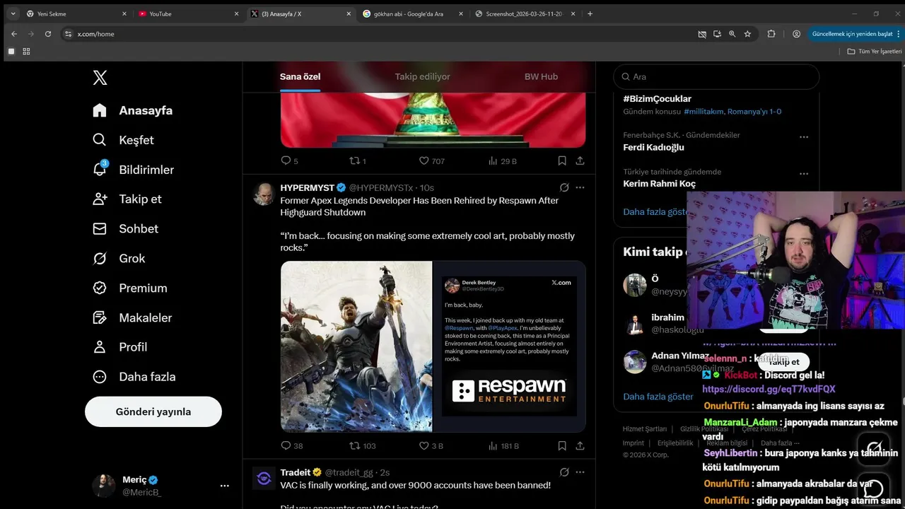Open Makaleler articles

click(x=132, y=318)
